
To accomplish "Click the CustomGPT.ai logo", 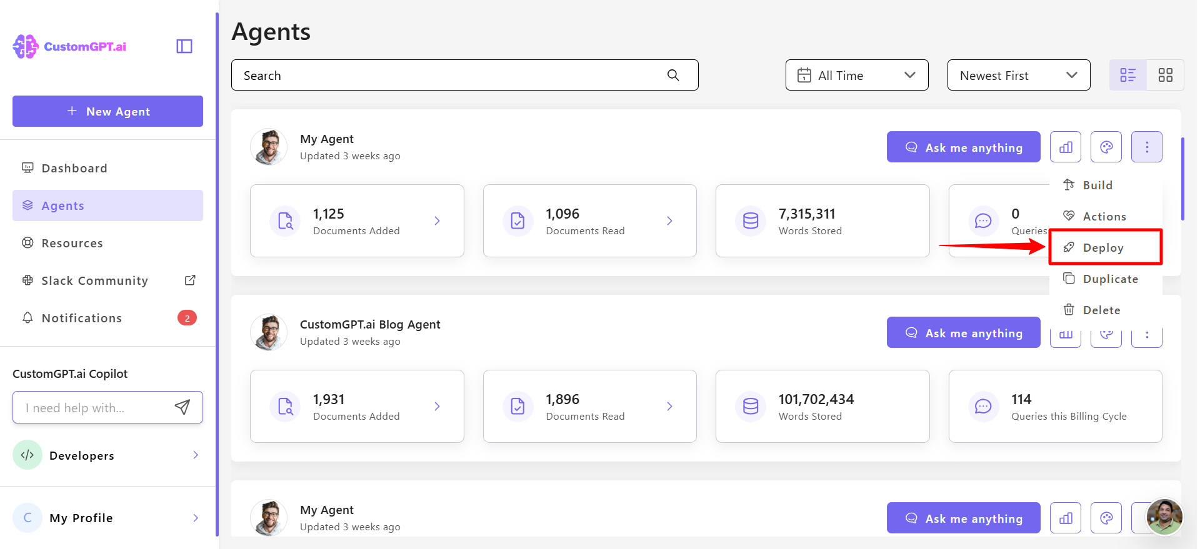I will (x=69, y=46).
